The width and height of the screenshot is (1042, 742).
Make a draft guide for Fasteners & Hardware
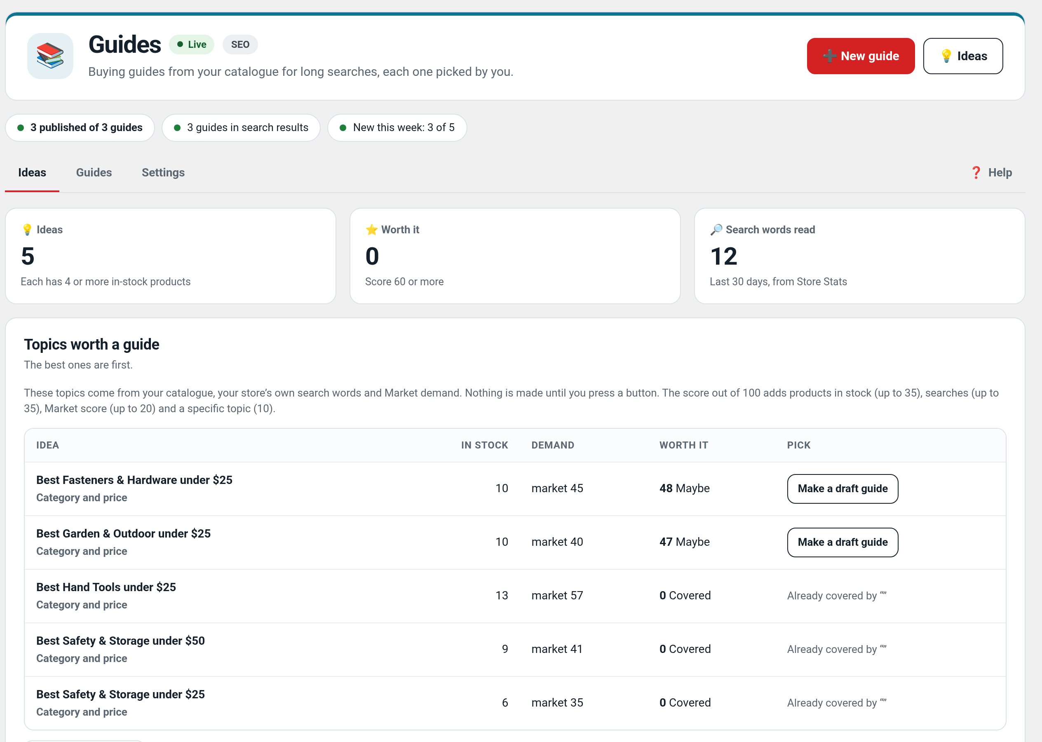tap(843, 488)
